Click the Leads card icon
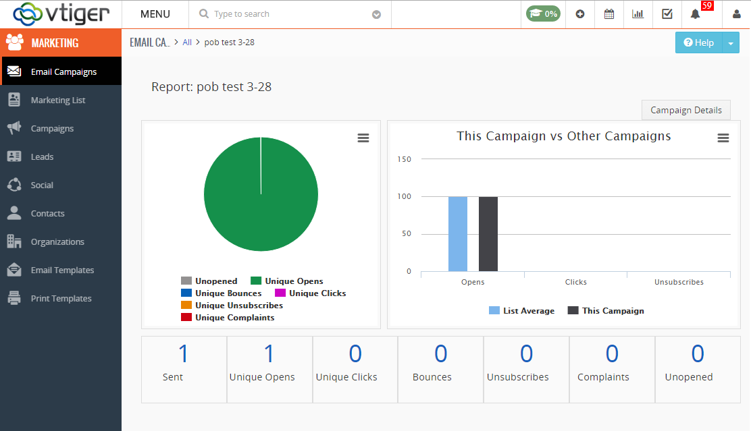The height and width of the screenshot is (431, 751). coord(14,156)
